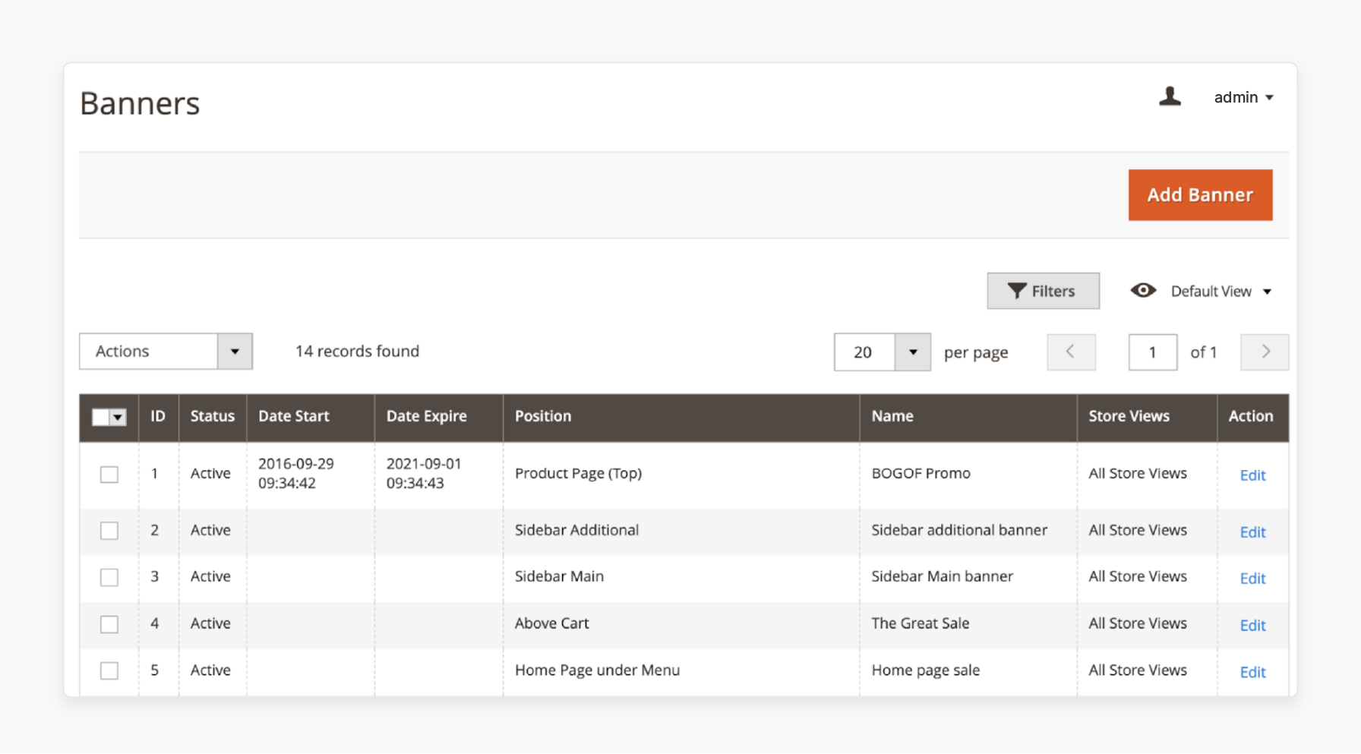Sort by the Position column header

(x=681, y=416)
